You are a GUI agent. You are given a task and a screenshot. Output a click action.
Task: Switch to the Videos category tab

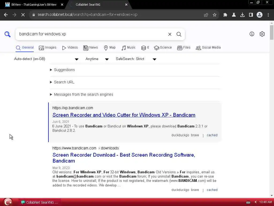[x=70, y=48]
